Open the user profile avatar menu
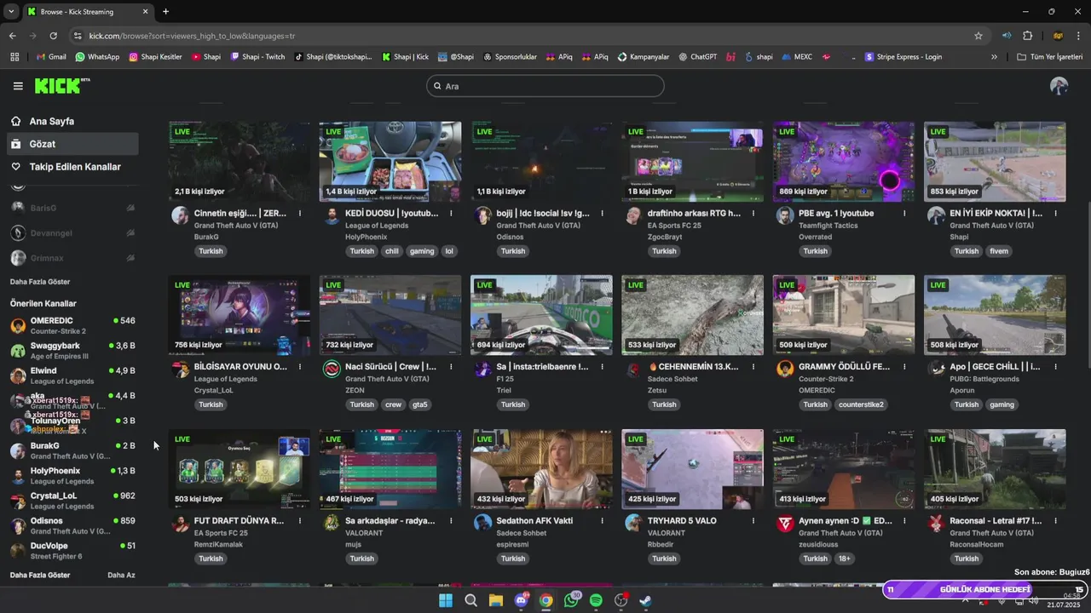 pos(1059,86)
